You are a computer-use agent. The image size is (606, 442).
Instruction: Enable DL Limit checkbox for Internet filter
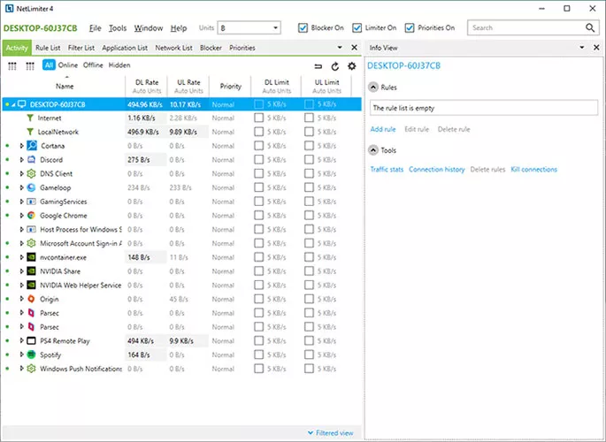(259, 118)
